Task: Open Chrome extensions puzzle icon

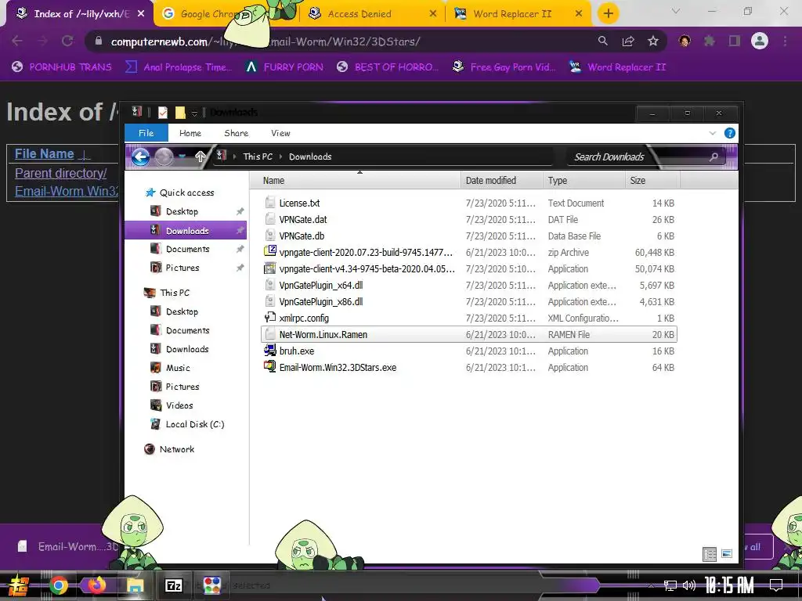Action: click(x=710, y=41)
